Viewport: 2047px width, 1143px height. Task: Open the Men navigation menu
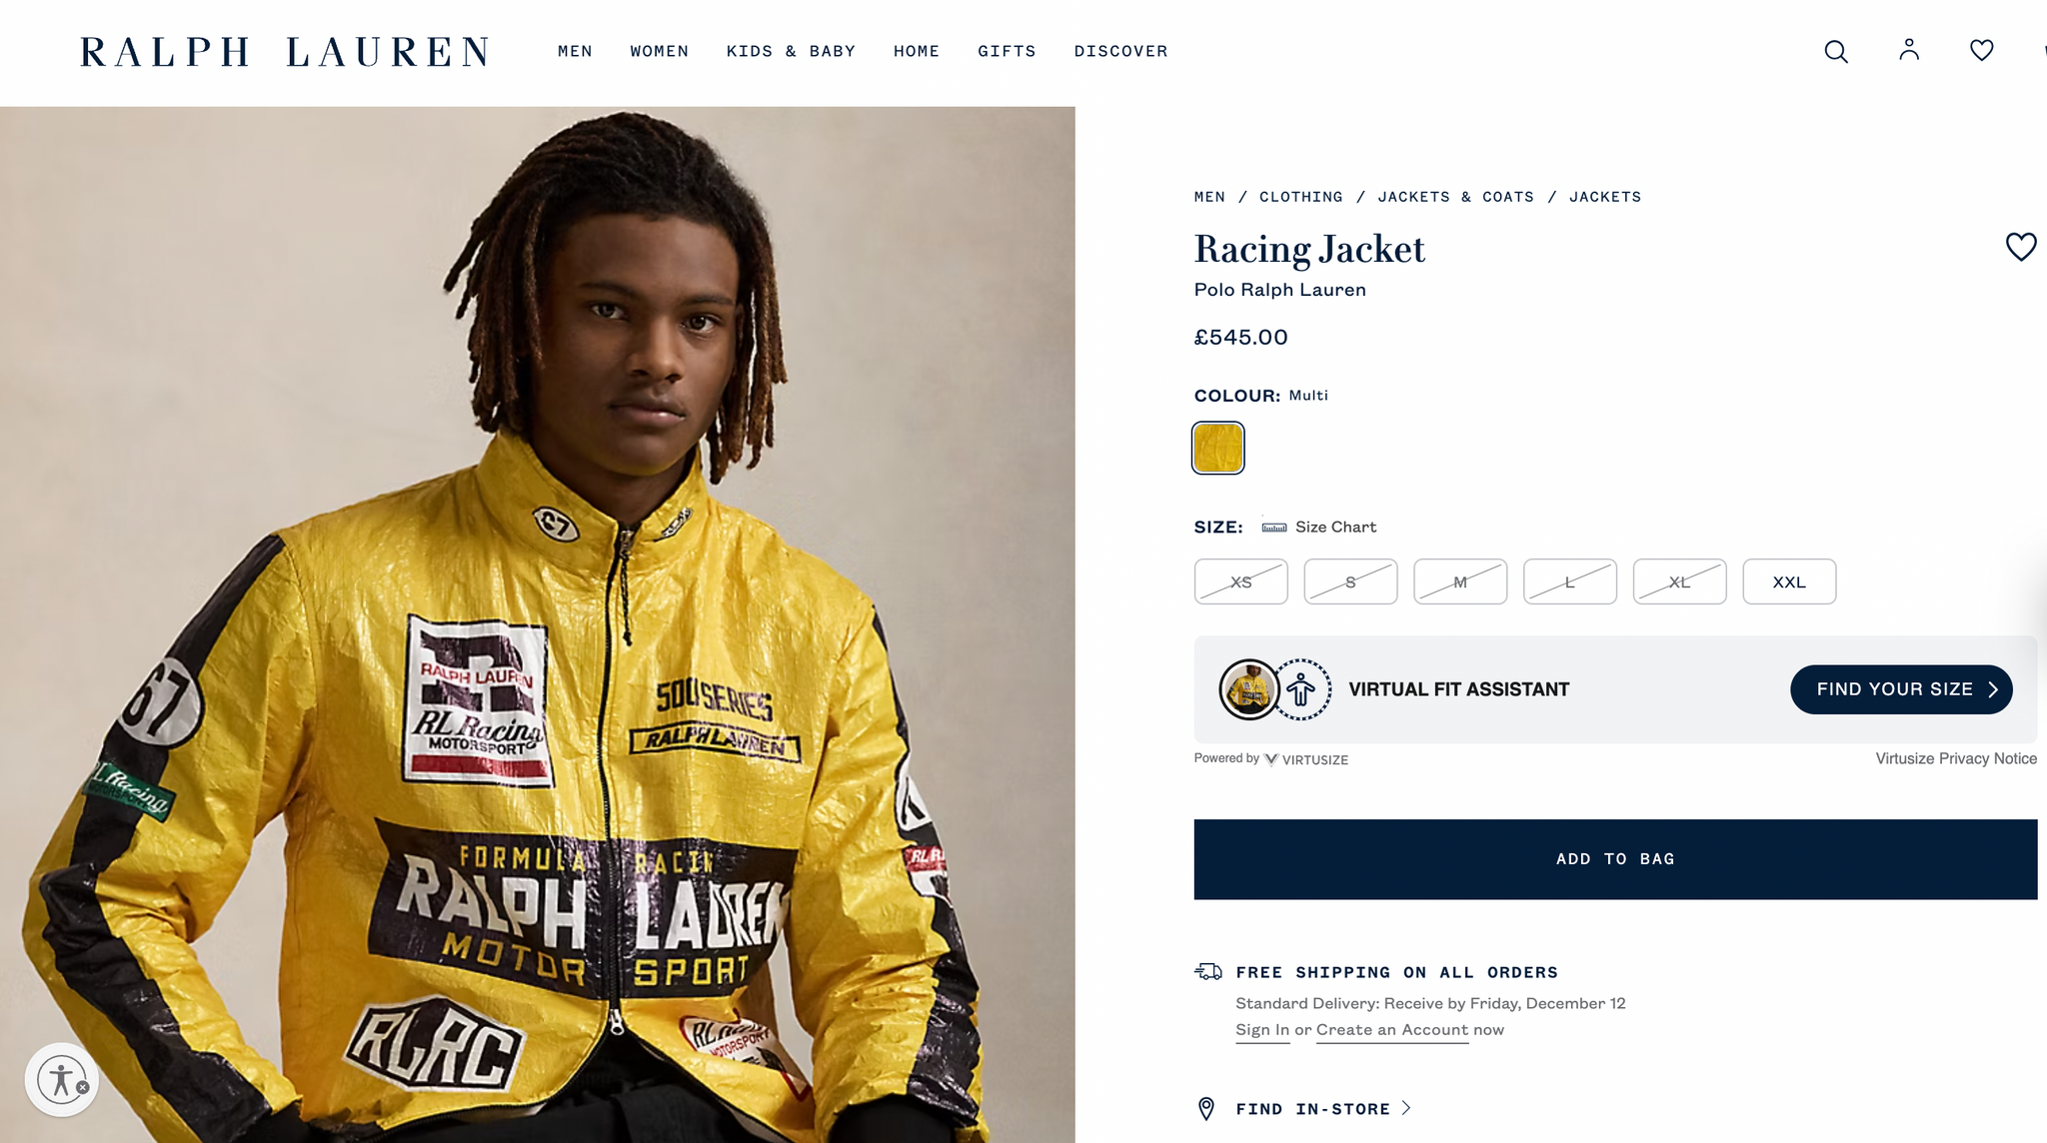pos(575,51)
